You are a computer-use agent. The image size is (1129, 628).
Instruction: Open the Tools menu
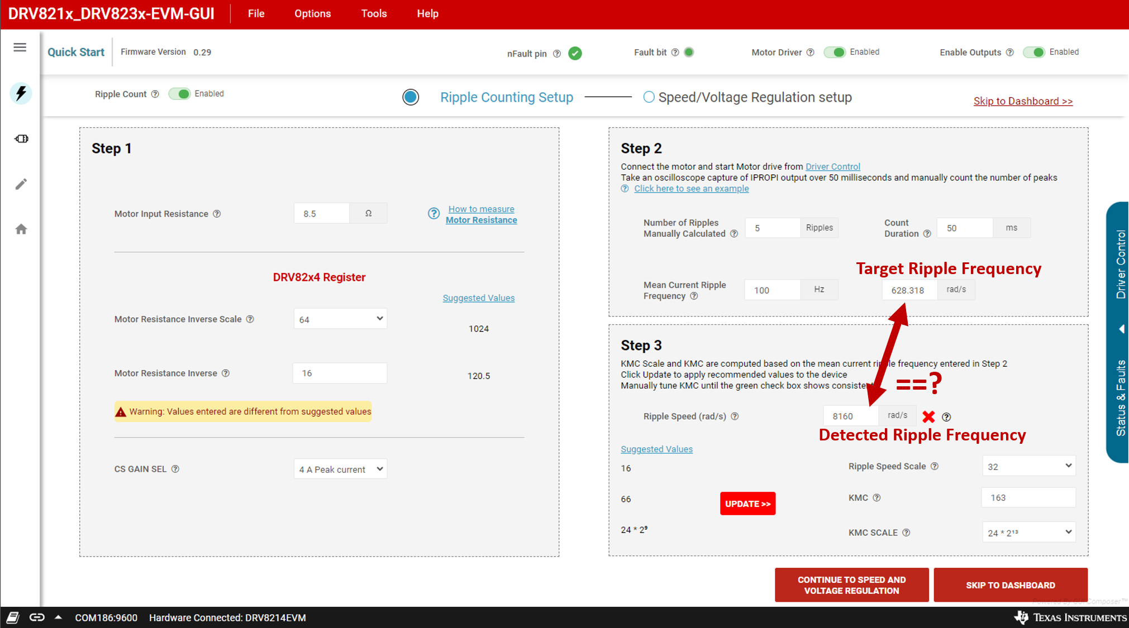click(x=374, y=13)
